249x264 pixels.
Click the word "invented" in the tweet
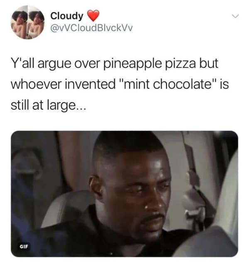coord(90,84)
